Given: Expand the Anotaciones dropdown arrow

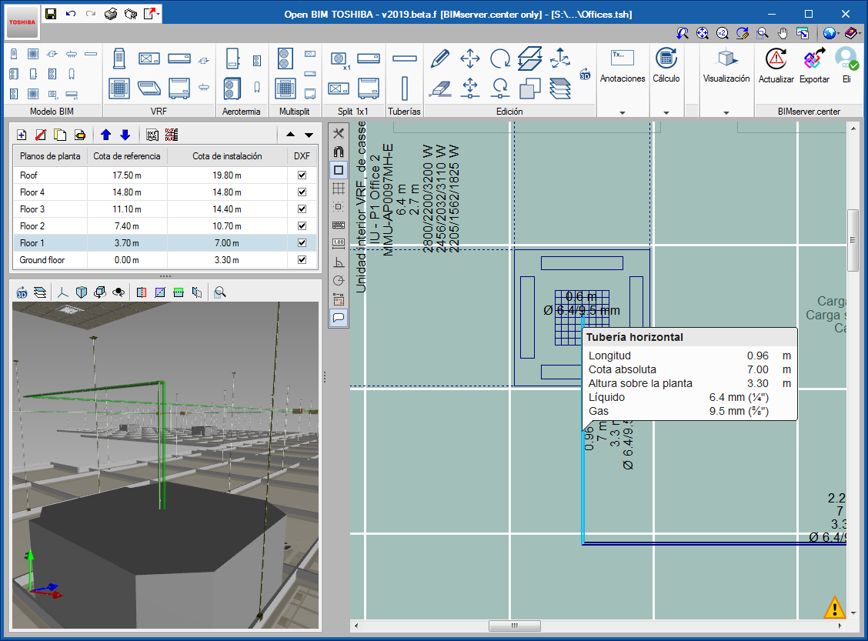Looking at the screenshot, I should click(623, 112).
